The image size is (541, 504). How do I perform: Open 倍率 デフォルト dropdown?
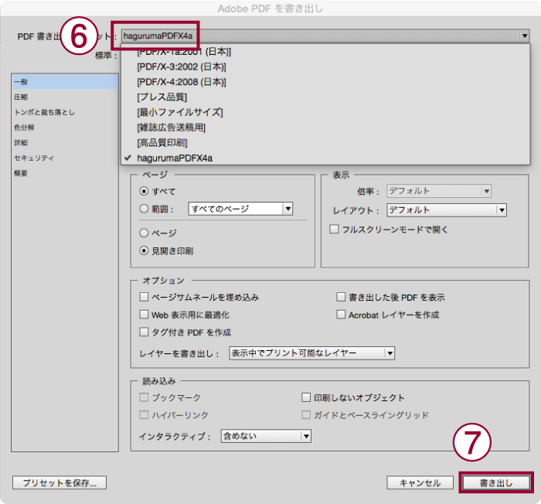click(439, 191)
